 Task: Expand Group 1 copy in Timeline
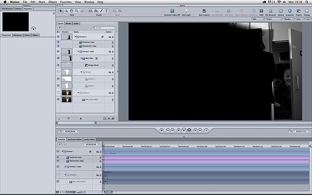pos(65,166)
